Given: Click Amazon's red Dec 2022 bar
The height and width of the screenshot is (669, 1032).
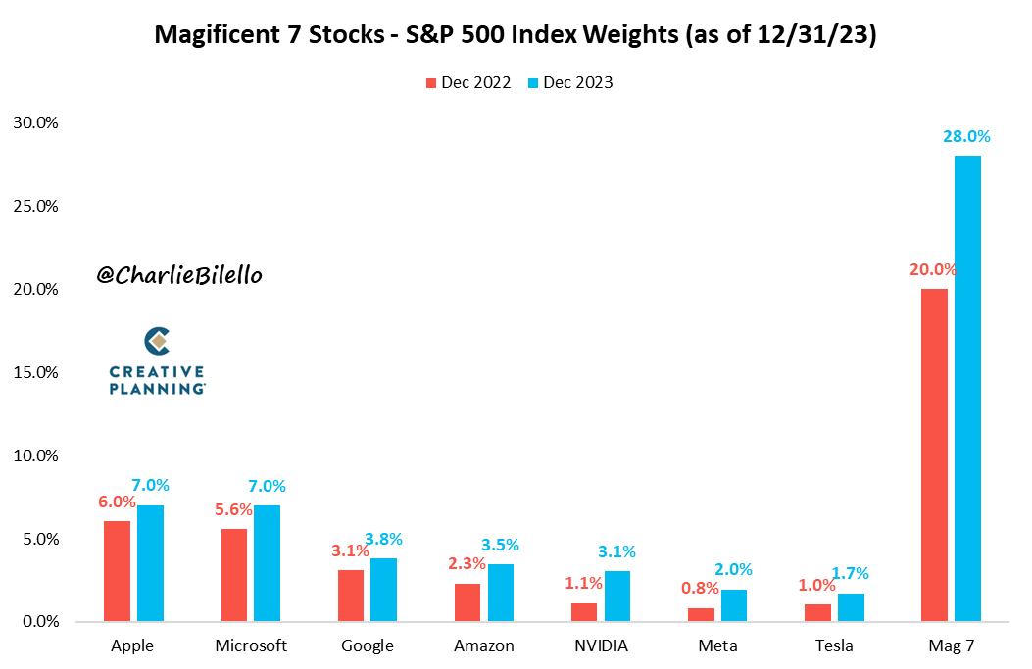Looking at the screenshot, I should click(467, 602).
